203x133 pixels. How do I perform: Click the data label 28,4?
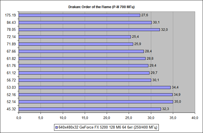(148, 51)
